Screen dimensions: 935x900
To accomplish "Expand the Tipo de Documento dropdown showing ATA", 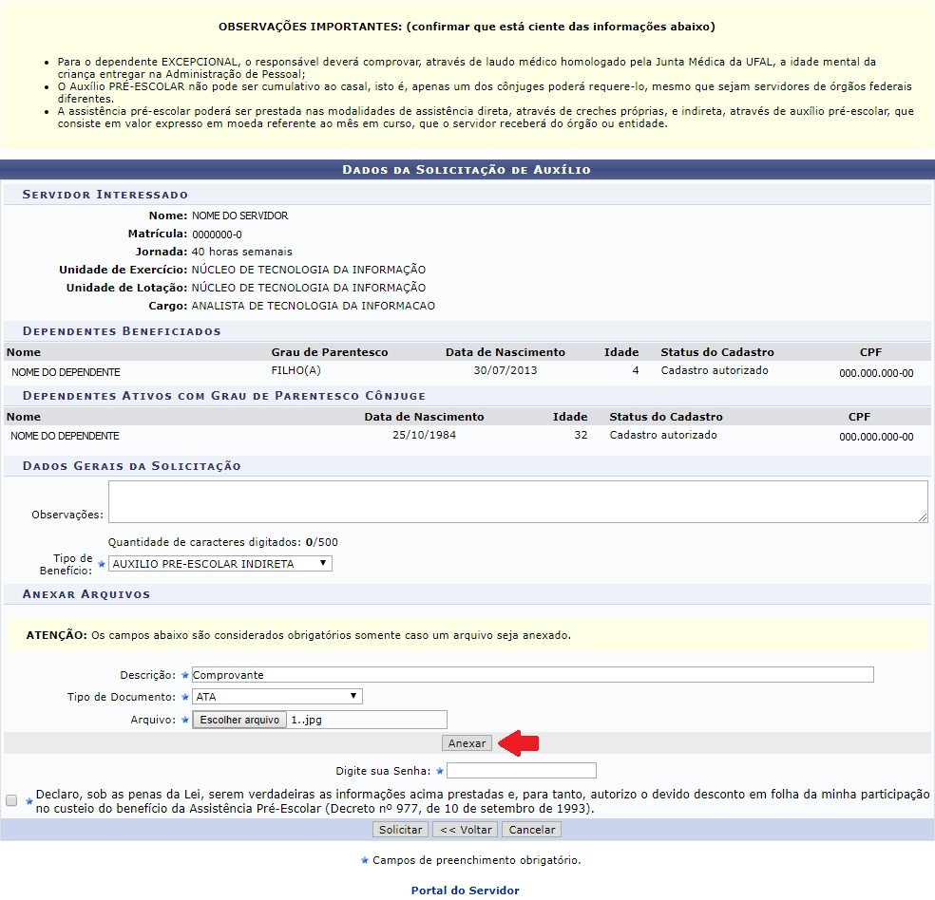I will pyautogui.click(x=277, y=697).
